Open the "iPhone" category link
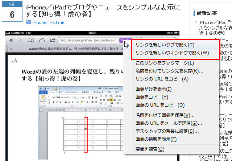Screen dimensions: 232x161 pyautogui.click(x=40, y=22)
